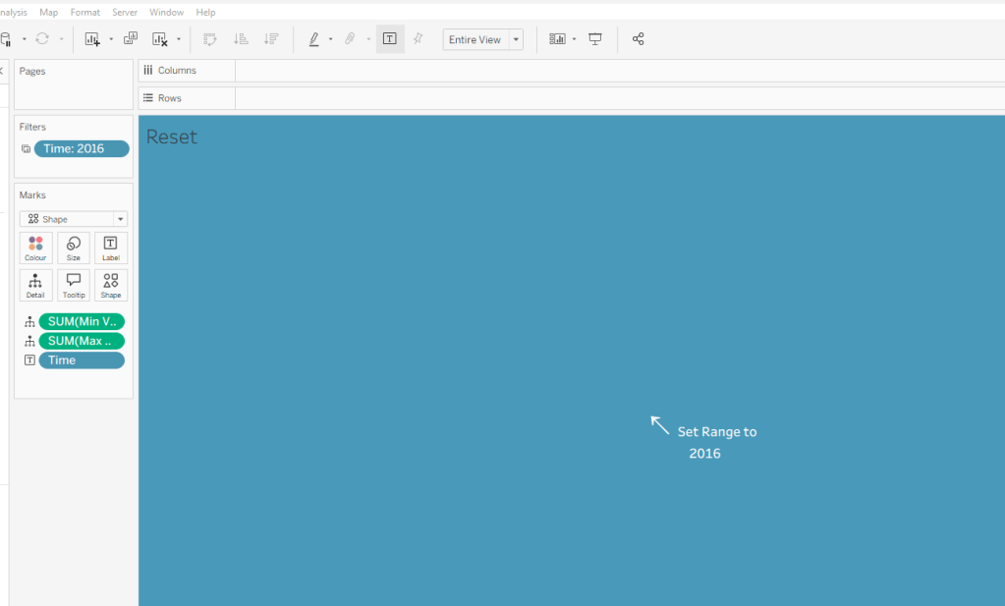The height and width of the screenshot is (606, 1005).
Task: Click the Clear Sheet toolbar icon
Action: (x=160, y=39)
